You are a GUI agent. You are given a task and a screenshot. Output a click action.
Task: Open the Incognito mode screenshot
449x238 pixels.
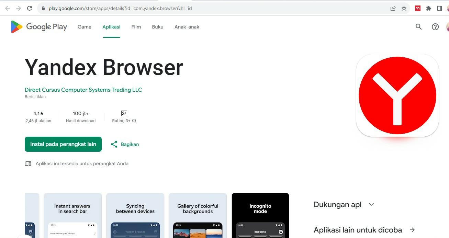point(260,215)
